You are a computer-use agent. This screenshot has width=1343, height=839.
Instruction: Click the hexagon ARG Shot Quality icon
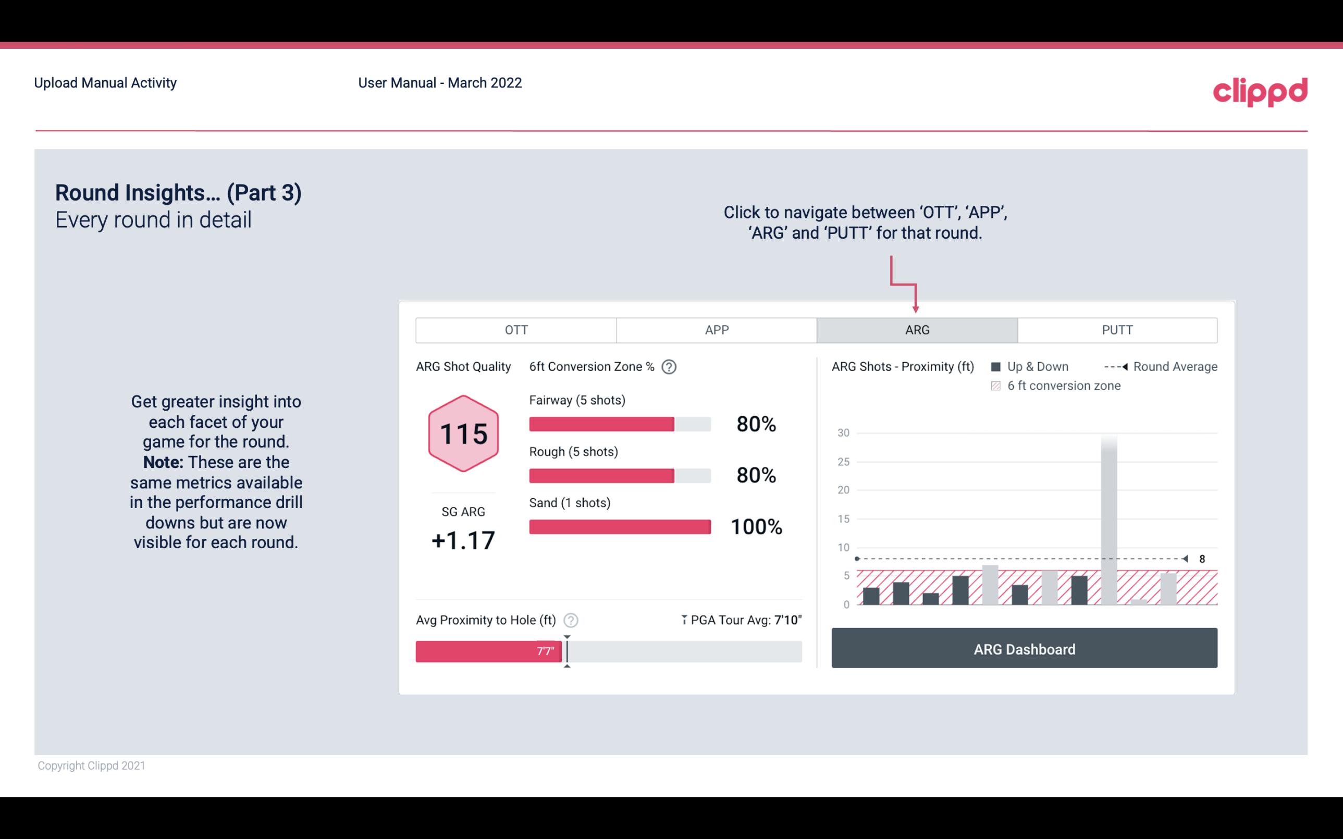tap(463, 433)
